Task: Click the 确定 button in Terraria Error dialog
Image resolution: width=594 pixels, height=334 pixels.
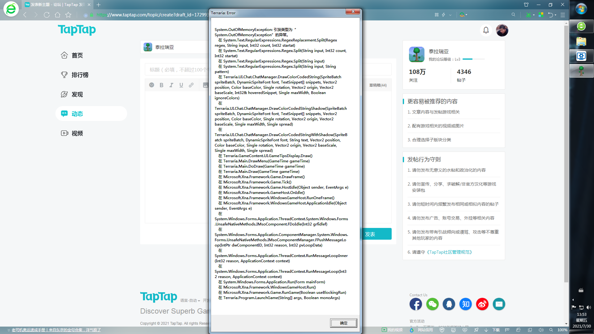Action: (343, 323)
